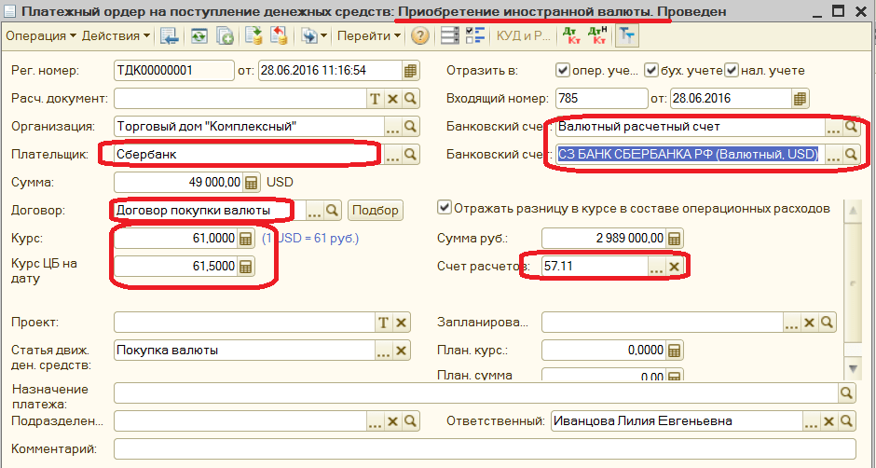Open selection ellipsis for Организация field
The image size is (876, 468).
coord(392,127)
